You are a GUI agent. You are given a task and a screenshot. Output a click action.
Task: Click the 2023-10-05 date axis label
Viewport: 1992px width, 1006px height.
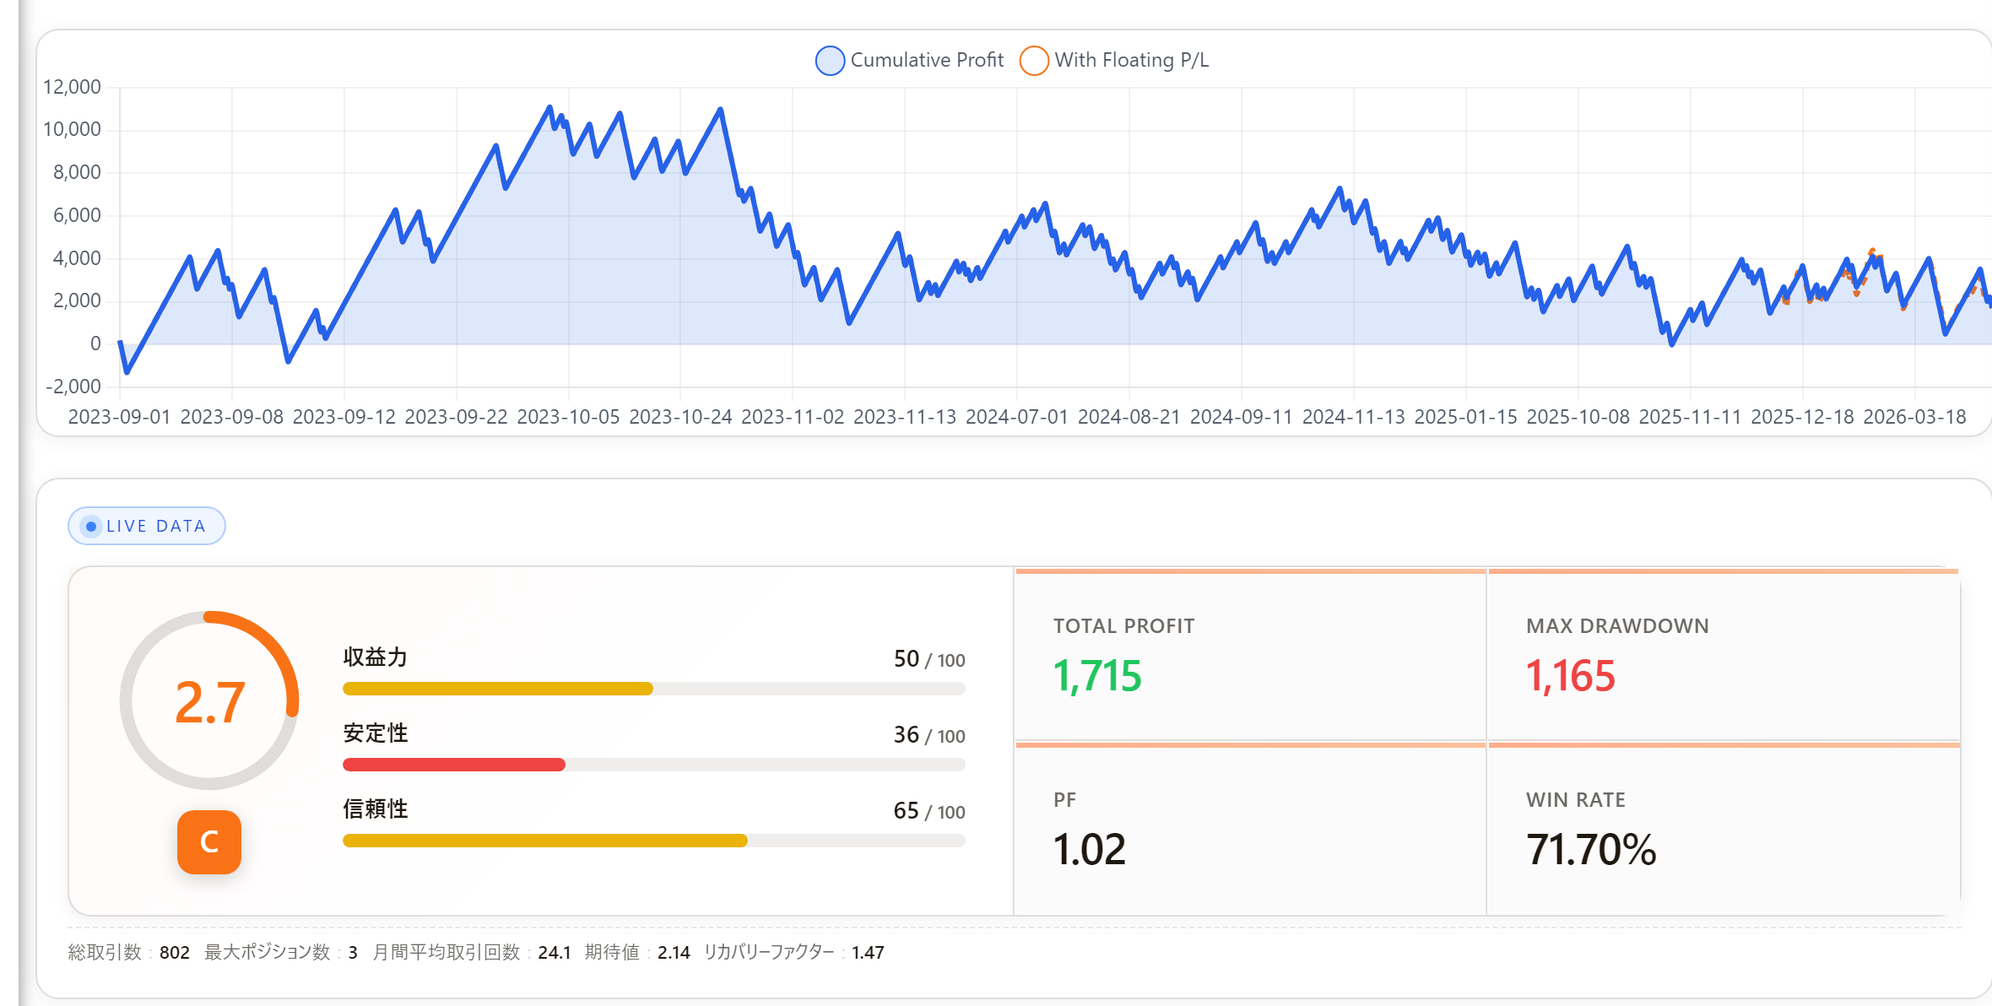click(568, 417)
